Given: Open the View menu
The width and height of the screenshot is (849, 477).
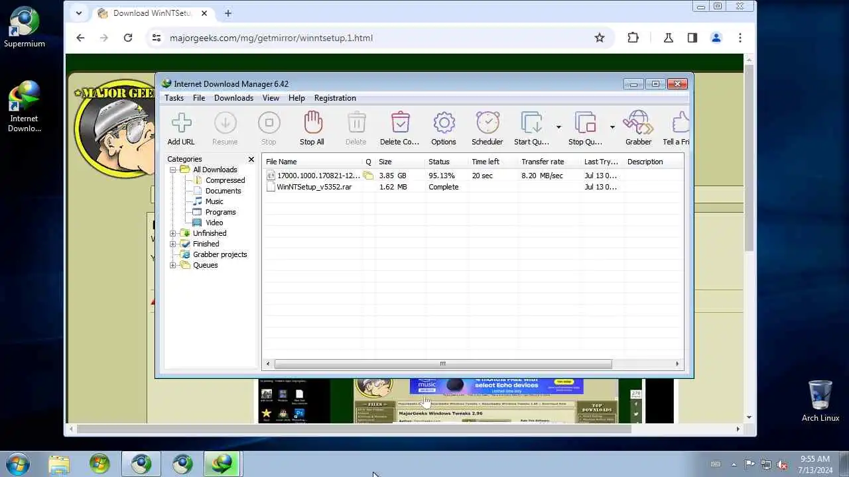Looking at the screenshot, I should pyautogui.click(x=271, y=98).
